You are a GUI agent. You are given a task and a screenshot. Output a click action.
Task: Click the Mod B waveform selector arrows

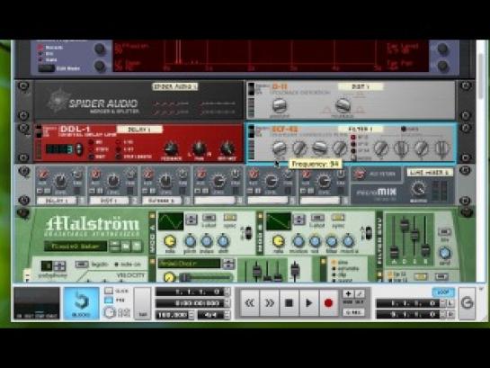(299, 220)
